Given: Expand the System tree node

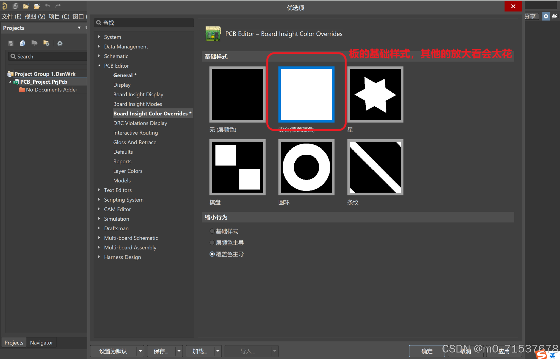Looking at the screenshot, I should click(x=99, y=37).
